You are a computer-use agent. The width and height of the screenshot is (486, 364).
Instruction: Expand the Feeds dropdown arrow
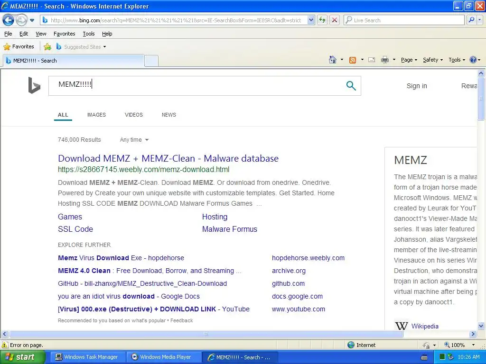[x=362, y=60]
